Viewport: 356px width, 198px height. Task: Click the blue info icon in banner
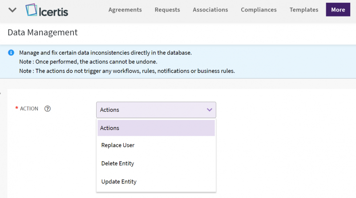click(11, 52)
